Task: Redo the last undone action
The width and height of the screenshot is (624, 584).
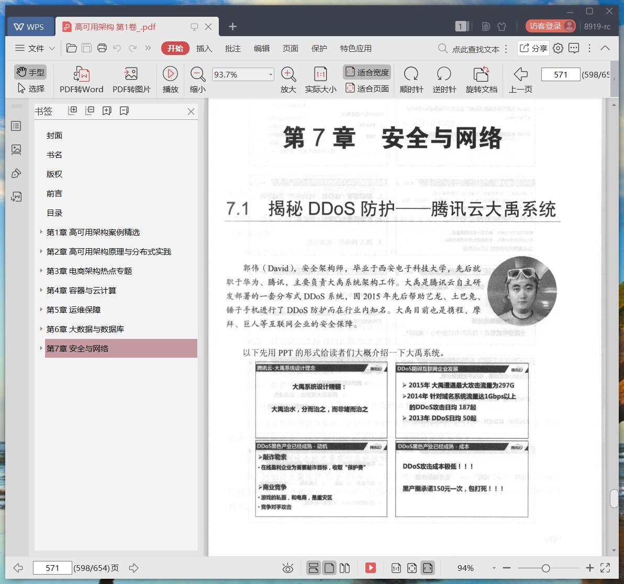Action: pyautogui.click(x=132, y=48)
